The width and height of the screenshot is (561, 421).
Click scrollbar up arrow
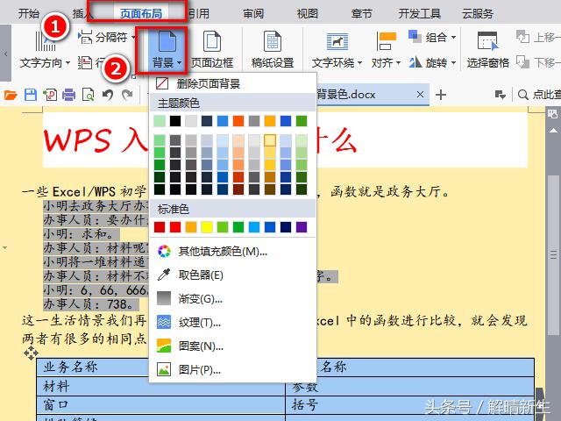(x=553, y=131)
